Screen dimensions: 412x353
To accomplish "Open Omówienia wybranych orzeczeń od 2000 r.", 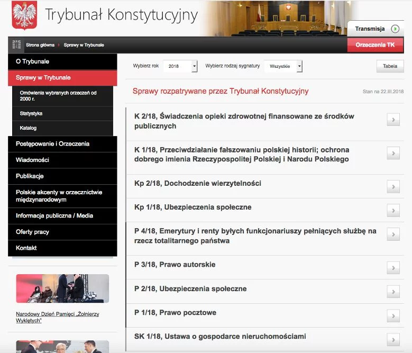I will (x=62, y=96).
